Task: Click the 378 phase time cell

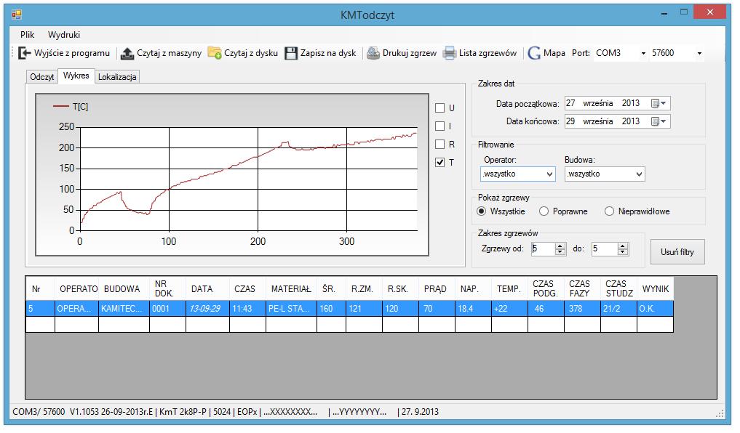Action: (x=582, y=309)
